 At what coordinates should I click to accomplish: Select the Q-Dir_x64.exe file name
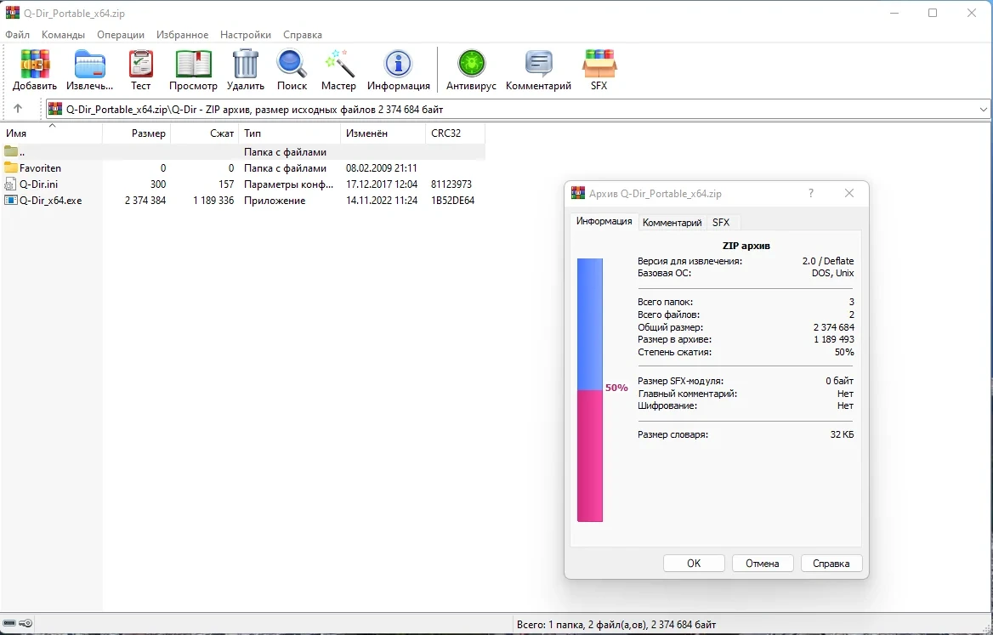click(51, 200)
